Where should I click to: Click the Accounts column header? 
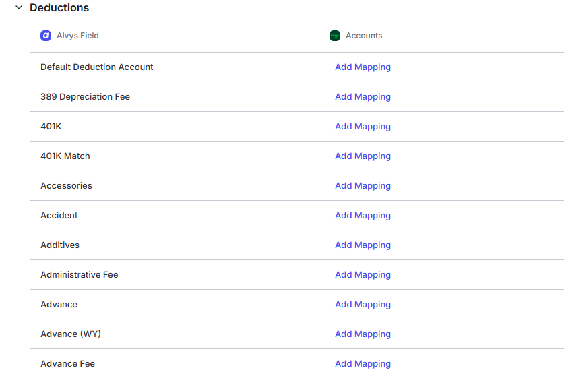point(364,36)
